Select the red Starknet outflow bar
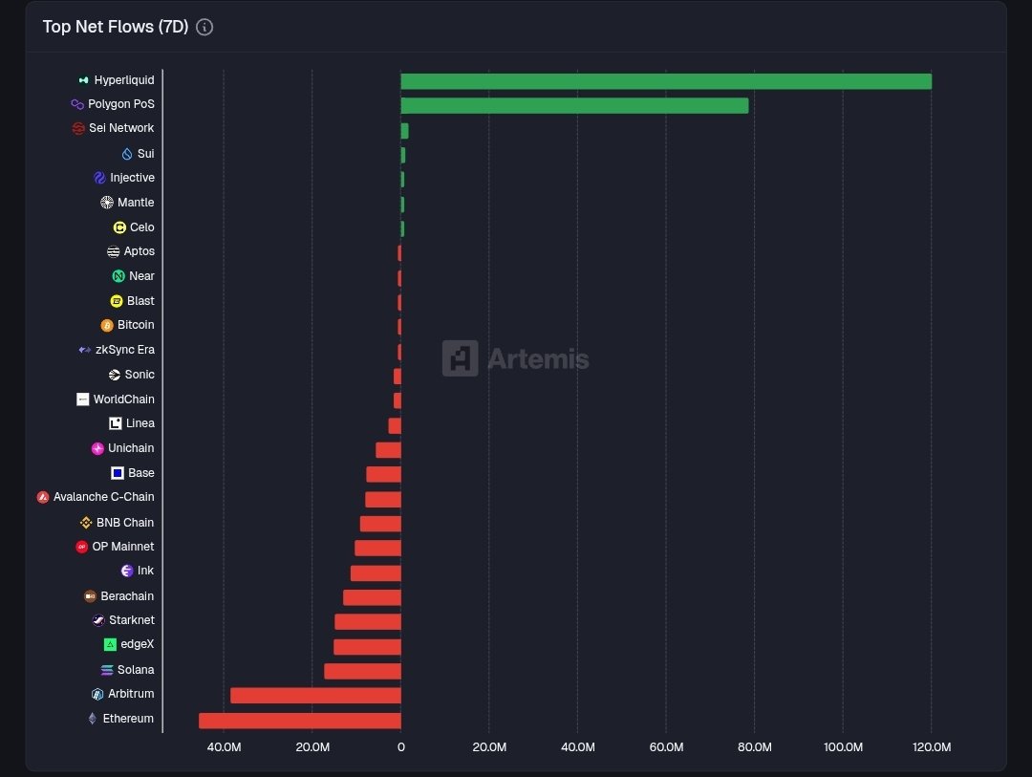Image resolution: width=1032 pixels, height=777 pixels. tap(368, 621)
